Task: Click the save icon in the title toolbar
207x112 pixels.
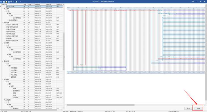Action: pyautogui.click(x=9, y=2)
